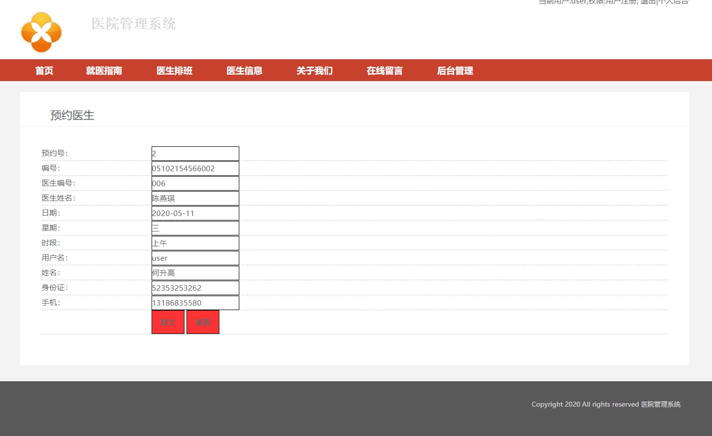Click the hospital logo icon
Viewport: 712px width, 436px height.
click(x=40, y=32)
